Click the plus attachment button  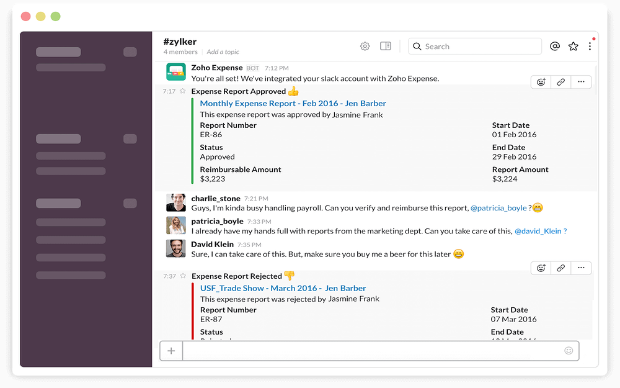point(171,351)
